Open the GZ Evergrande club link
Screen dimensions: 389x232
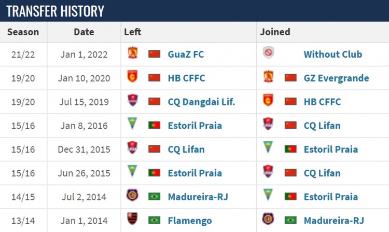[x=337, y=78]
